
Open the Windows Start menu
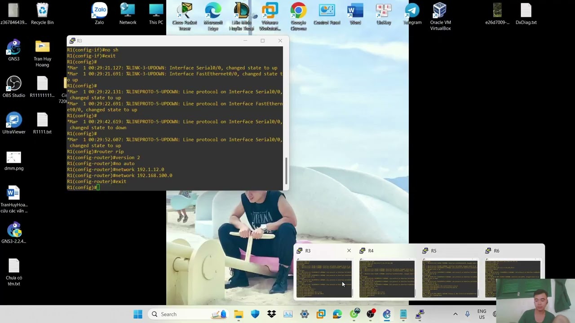tap(138, 314)
